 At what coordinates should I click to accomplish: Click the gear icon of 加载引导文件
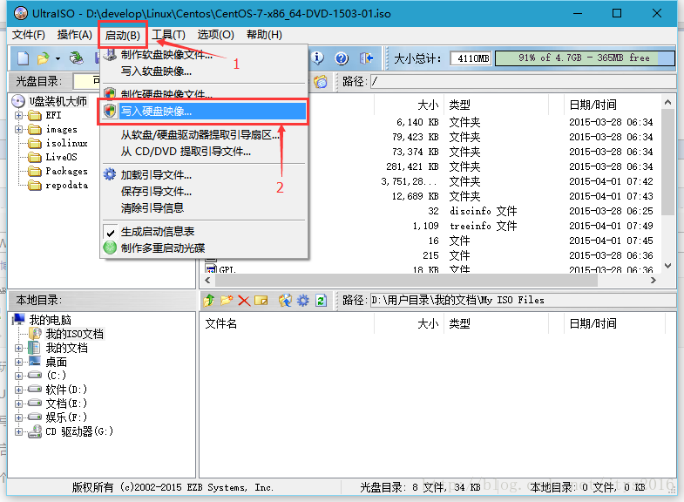point(110,174)
